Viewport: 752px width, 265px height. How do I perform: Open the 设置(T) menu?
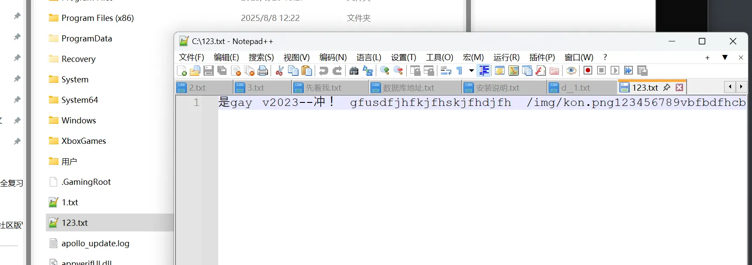tap(404, 57)
